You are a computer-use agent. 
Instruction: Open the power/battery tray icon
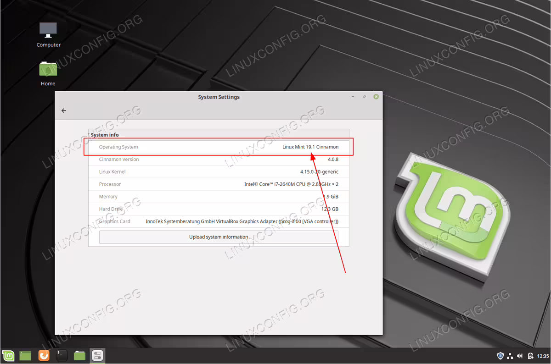[x=530, y=356]
